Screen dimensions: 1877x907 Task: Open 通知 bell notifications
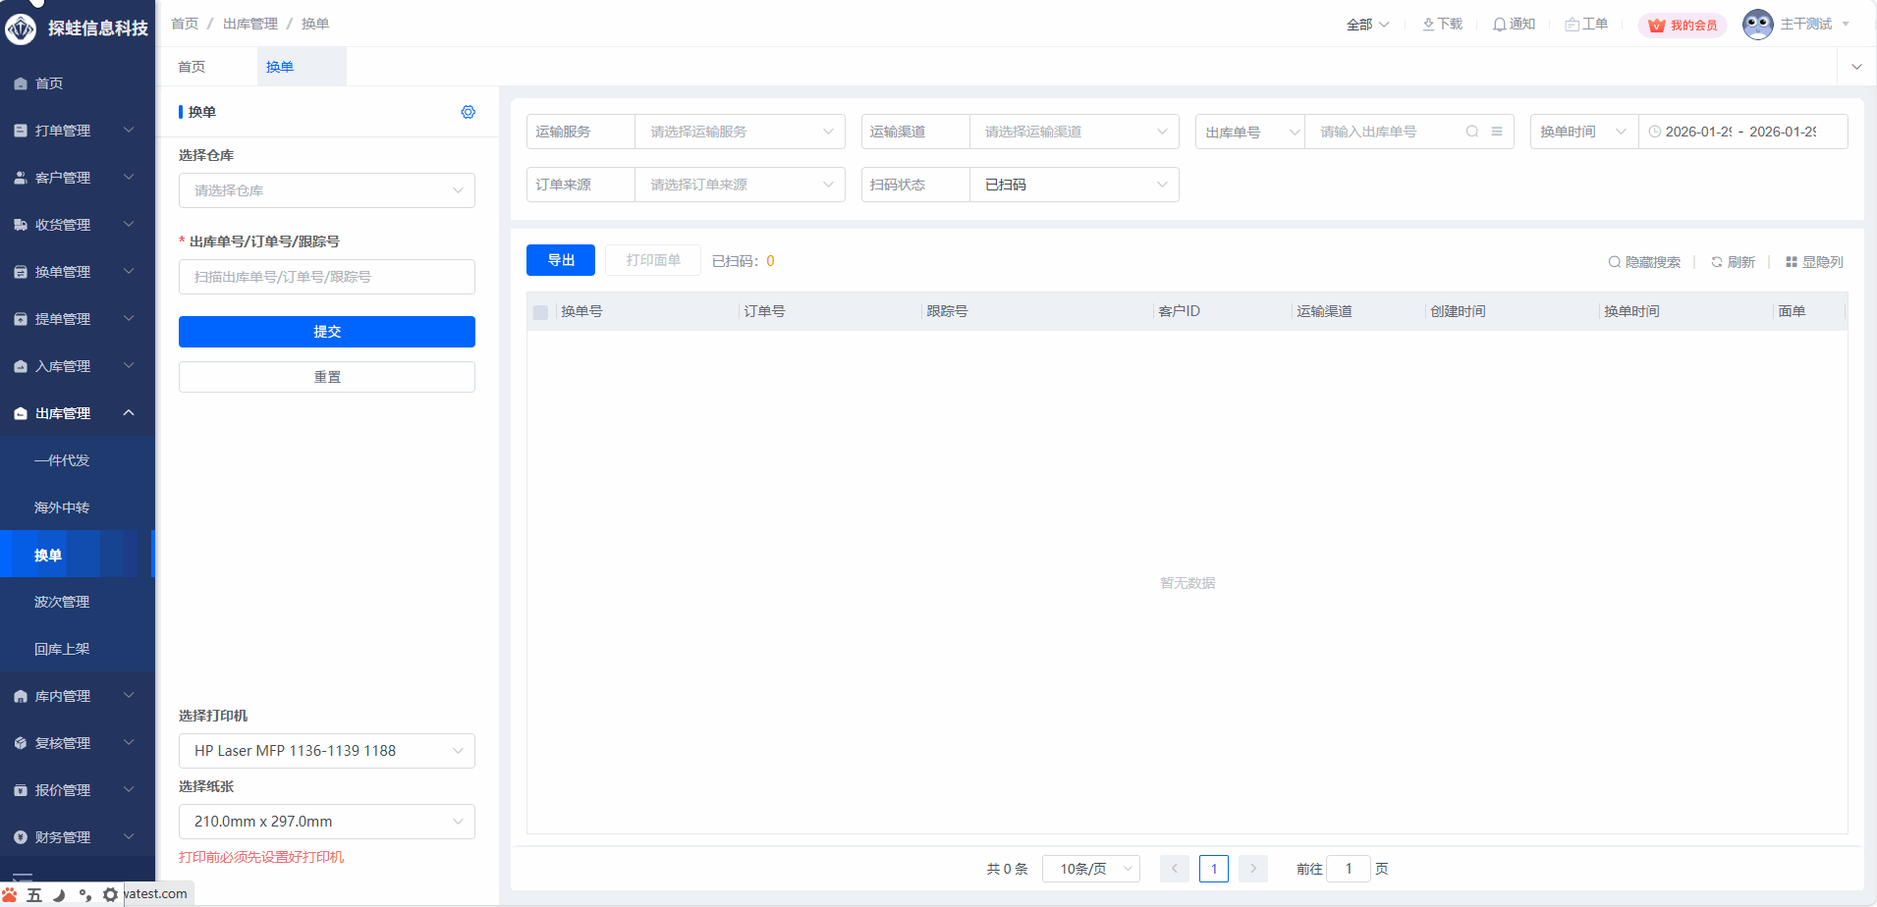pos(1514,25)
